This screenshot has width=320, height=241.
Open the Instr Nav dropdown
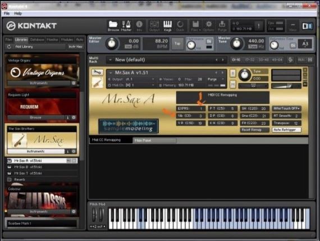pyautogui.click(x=76, y=47)
